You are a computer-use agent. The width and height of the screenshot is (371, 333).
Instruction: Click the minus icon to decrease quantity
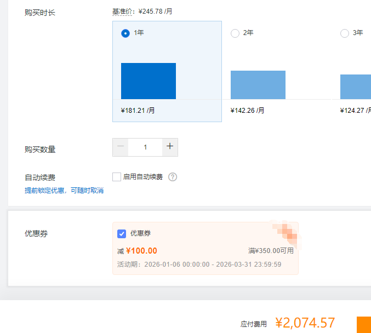(121, 147)
